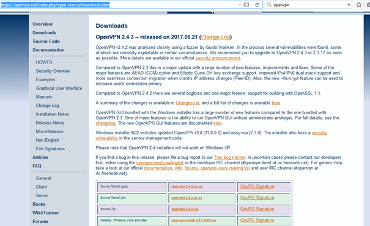Open reader view icon in address bar

point(246,5)
